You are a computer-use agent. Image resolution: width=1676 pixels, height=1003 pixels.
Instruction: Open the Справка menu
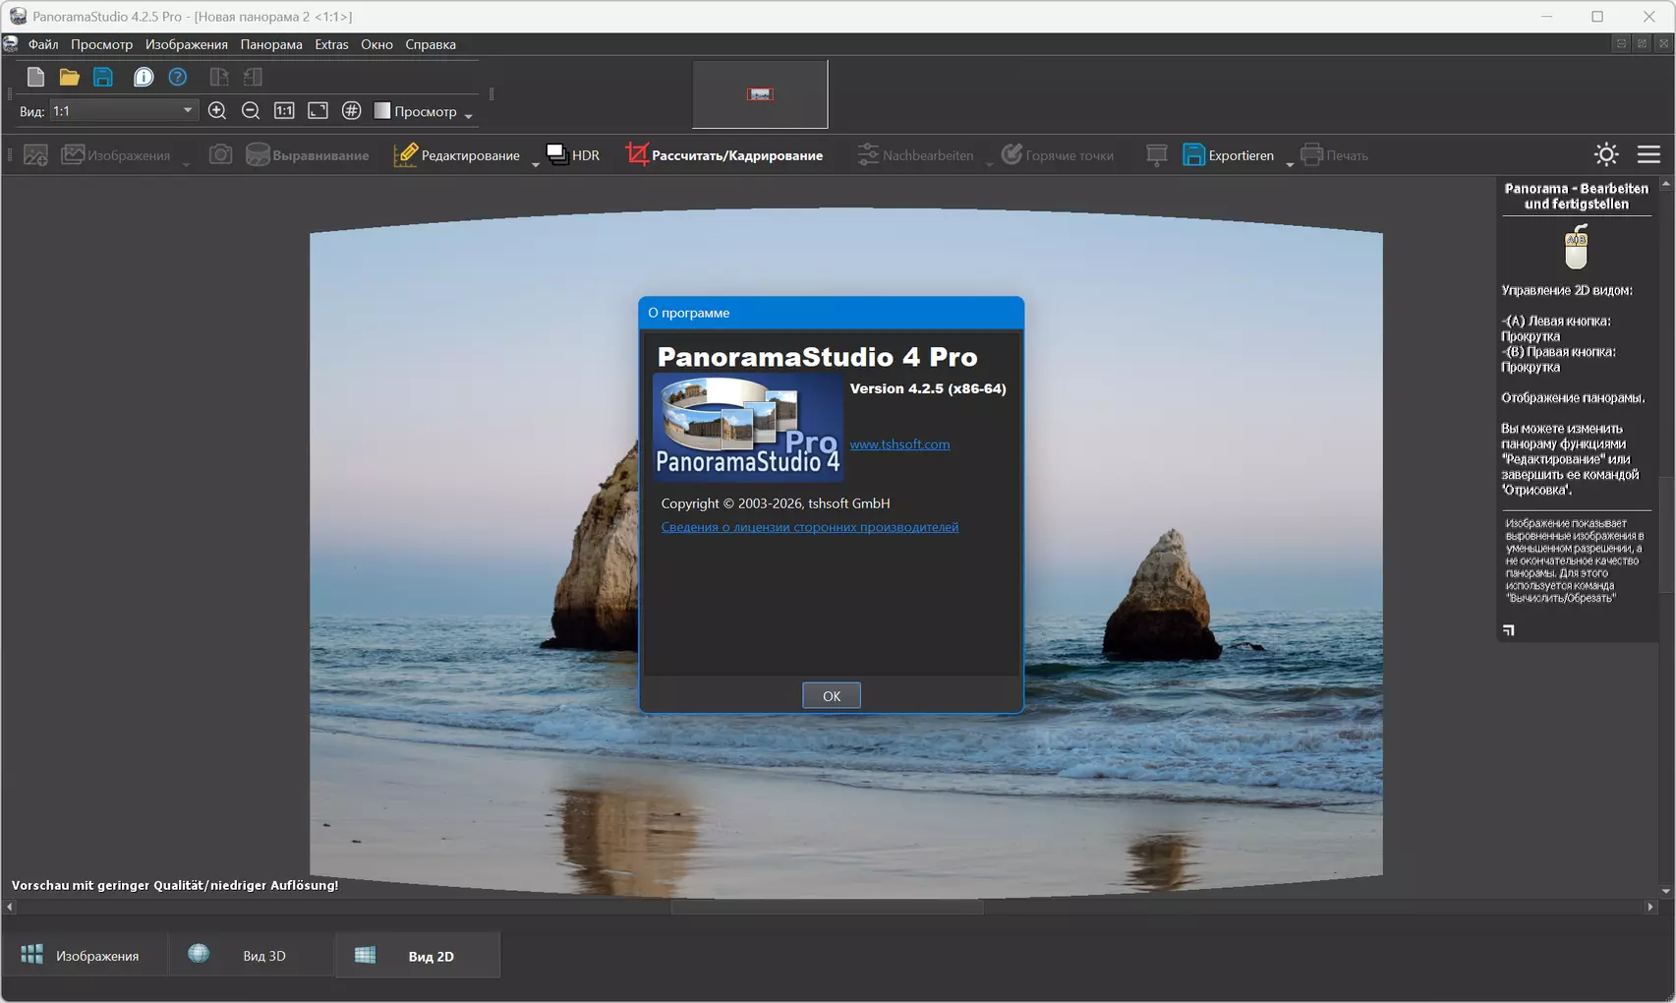(x=431, y=44)
